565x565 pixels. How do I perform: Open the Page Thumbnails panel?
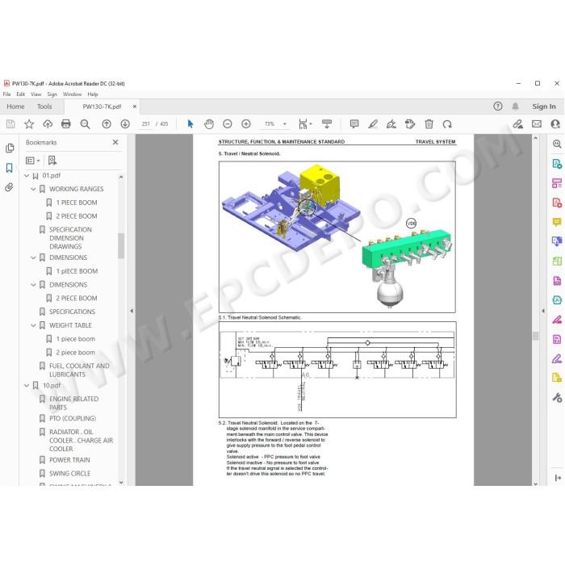10,148
